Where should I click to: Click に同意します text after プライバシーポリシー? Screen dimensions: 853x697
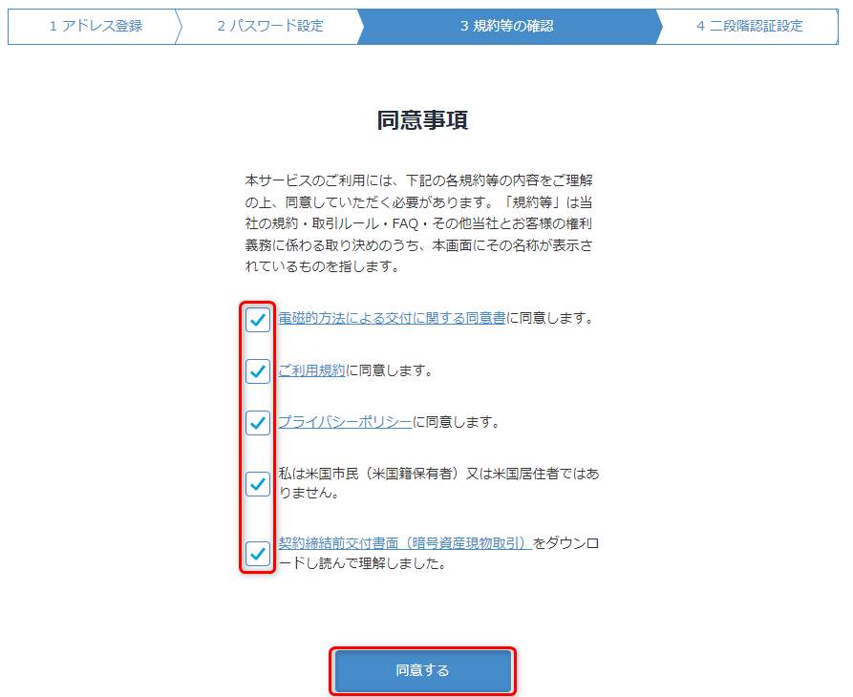pos(457,422)
